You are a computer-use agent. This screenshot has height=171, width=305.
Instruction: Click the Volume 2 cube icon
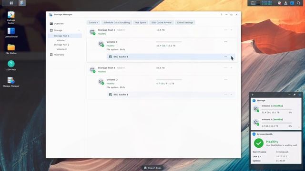pos(101,82)
